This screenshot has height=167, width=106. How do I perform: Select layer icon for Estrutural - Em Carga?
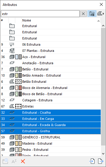click(12, 119)
